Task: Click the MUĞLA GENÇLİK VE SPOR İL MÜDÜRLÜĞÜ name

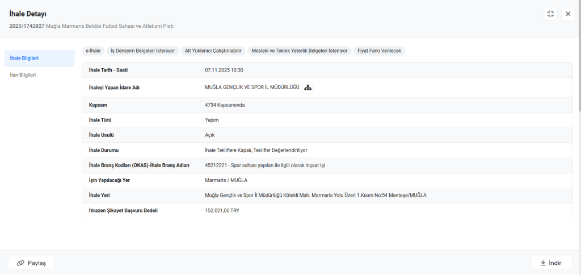Action: pos(251,87)
